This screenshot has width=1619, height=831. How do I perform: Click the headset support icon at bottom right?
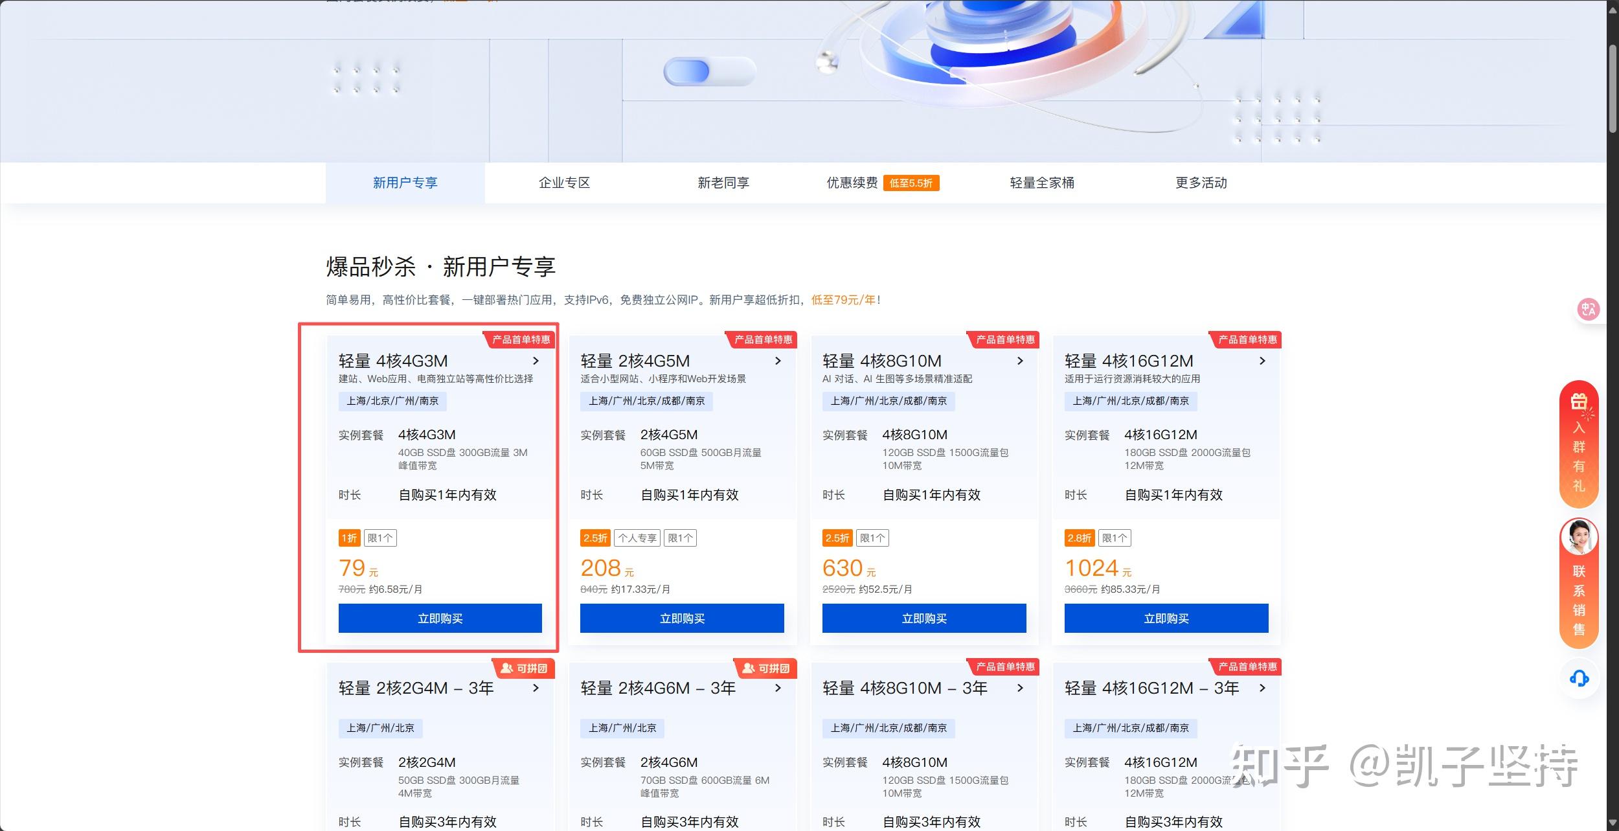(x=1578, y=679)
